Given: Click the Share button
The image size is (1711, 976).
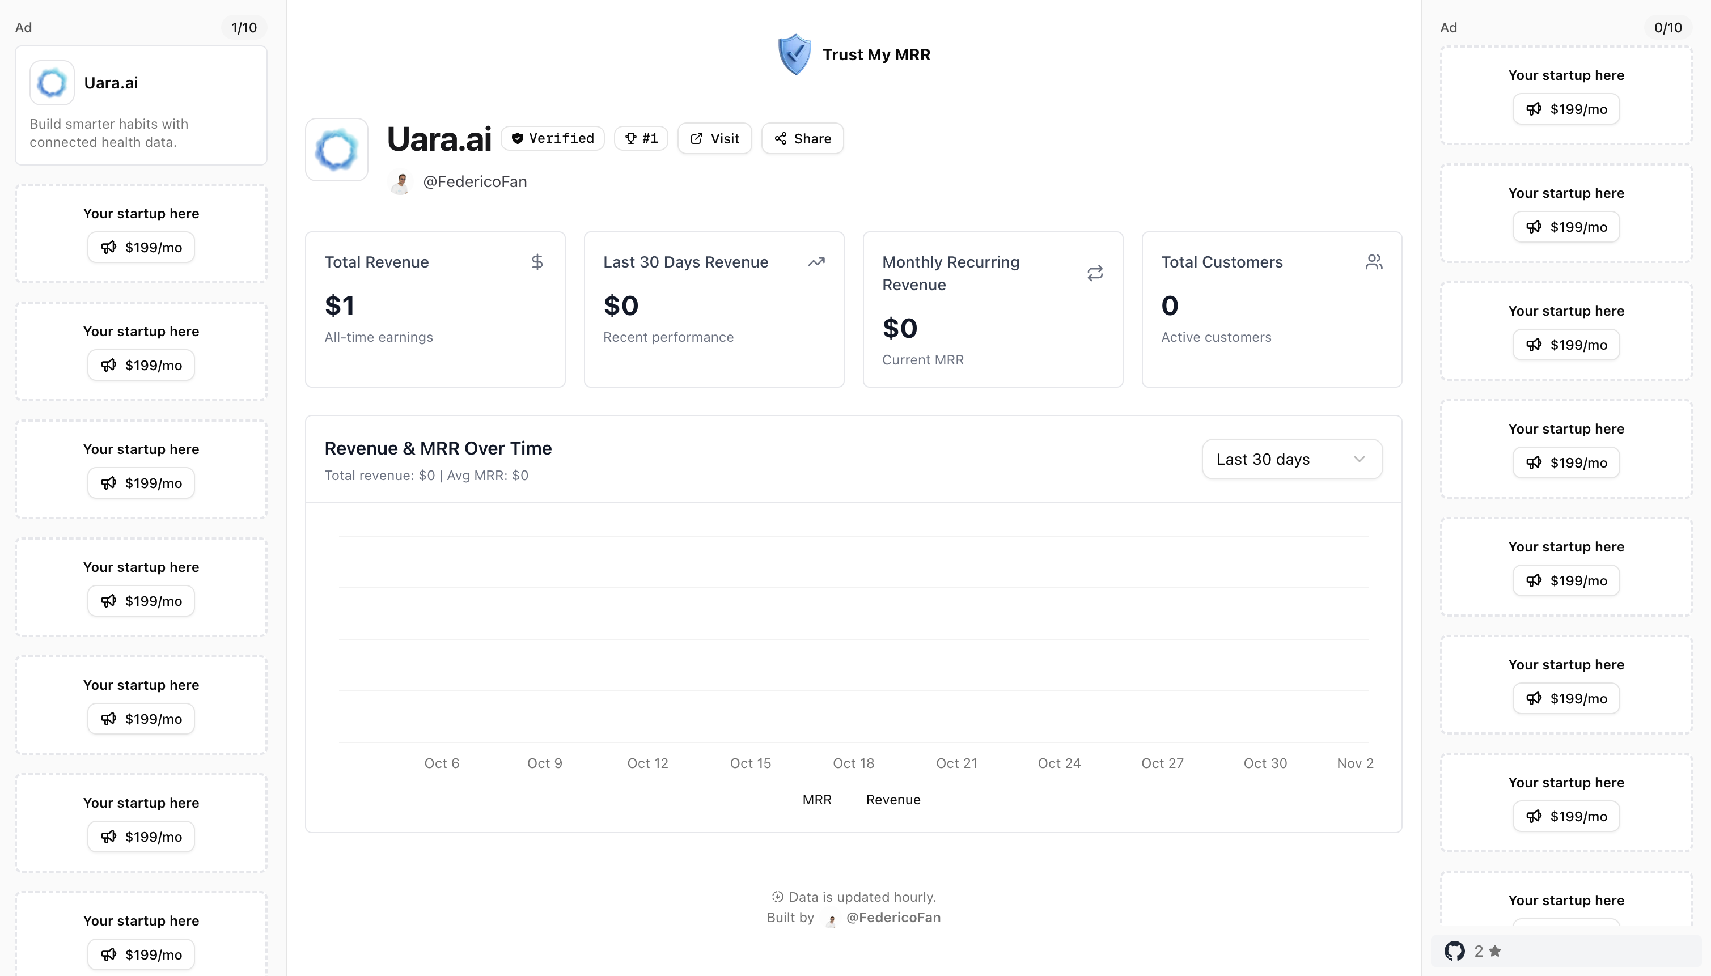Looking at the screenshot, I should 803,138.
